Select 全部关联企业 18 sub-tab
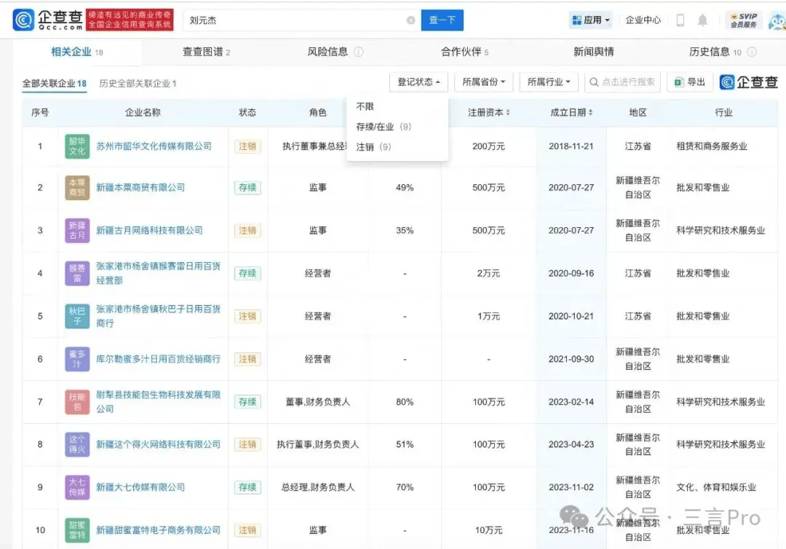Viewport: 786px width, 549px height. (x=54, y=83)
